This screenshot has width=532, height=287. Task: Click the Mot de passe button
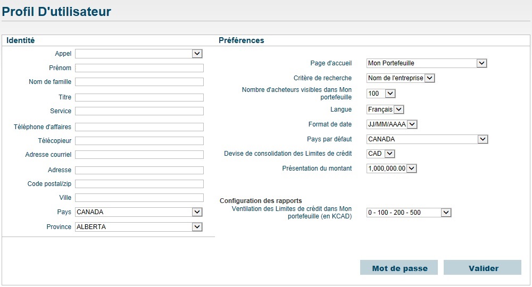399,268
